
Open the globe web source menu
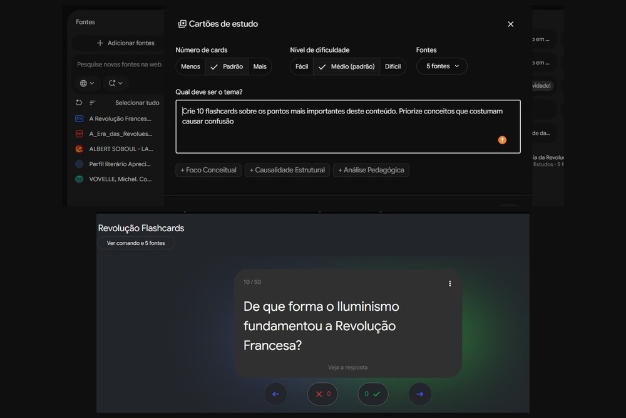click(x=86, y=83)
